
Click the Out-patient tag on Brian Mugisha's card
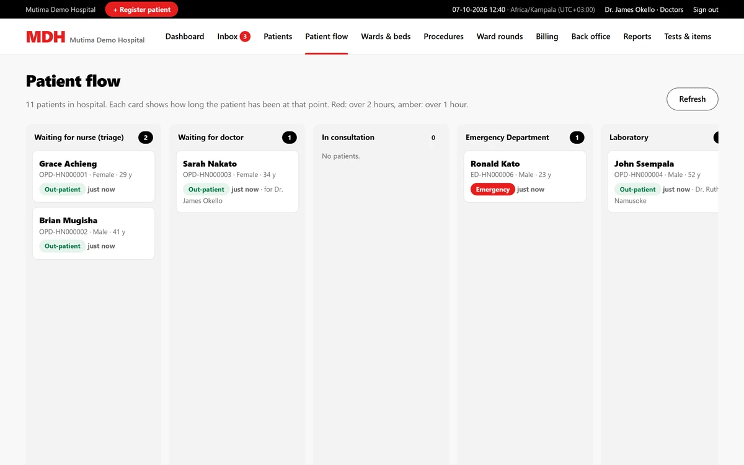(62, 246)
